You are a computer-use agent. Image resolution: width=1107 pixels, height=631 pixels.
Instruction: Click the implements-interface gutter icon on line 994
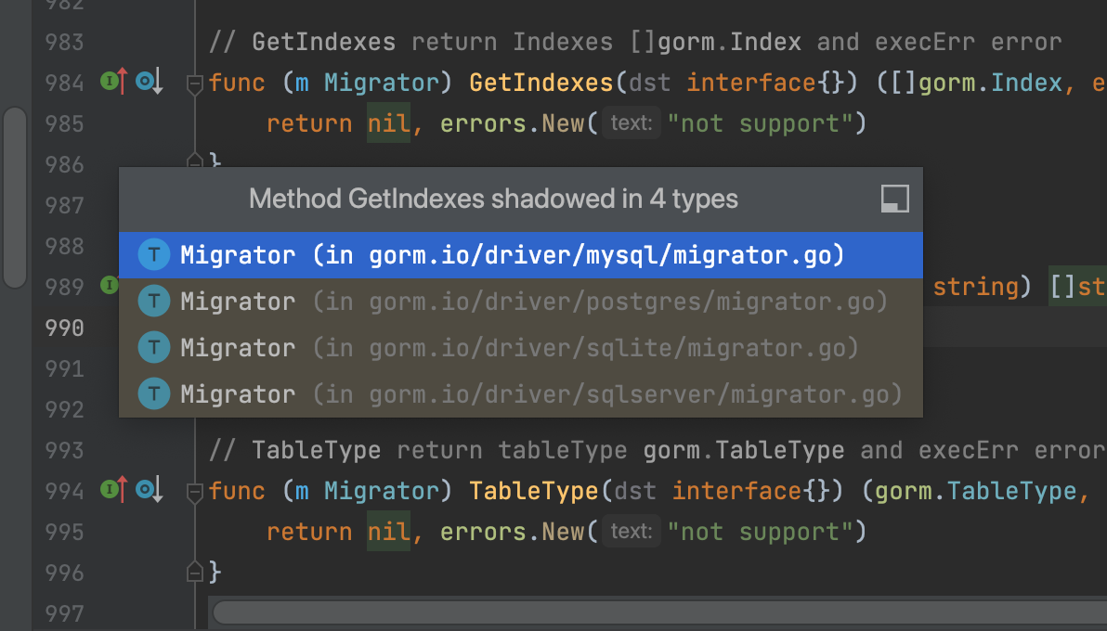(x=113, y=489)
